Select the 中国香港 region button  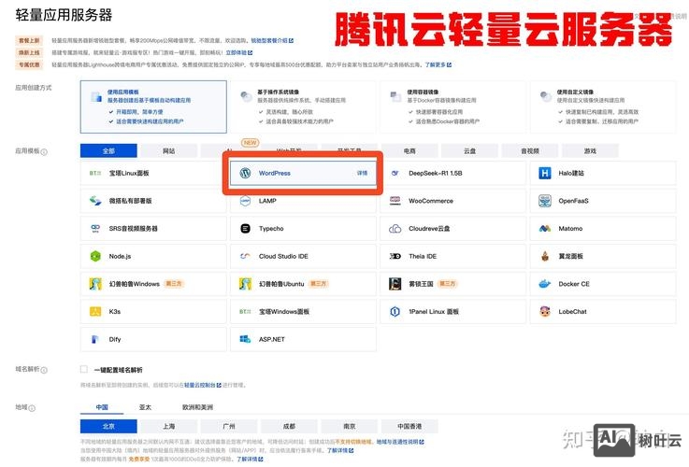[x=409, y=426]
